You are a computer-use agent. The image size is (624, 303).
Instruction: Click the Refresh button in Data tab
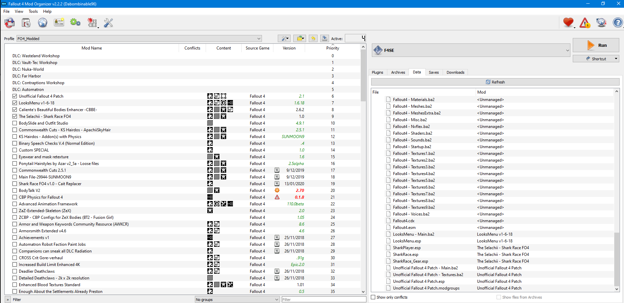[495, 82]
